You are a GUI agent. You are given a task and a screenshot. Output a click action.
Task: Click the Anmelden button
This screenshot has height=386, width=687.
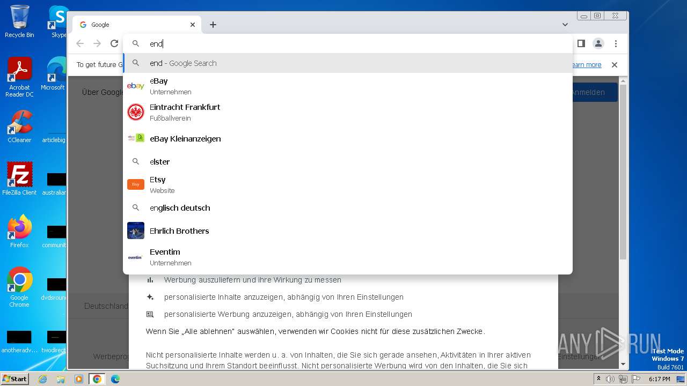(x=595, y=92)
